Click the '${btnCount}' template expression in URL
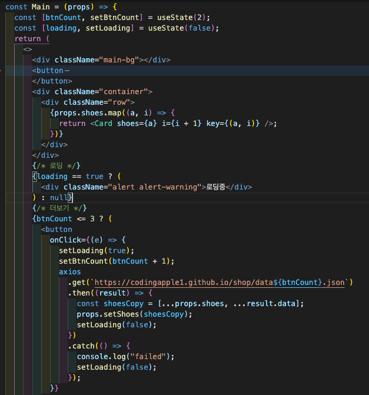The width and height of the screenshot is (369, 395). (298, 283)
